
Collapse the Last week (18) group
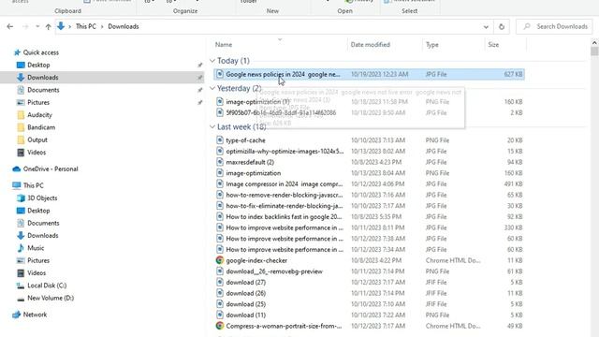coord(212,127)
